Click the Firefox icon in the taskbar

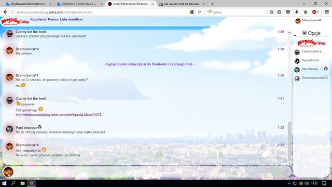coord(32,183)
